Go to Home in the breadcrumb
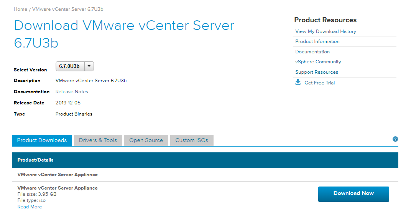The width and height of the screenshot is (411, 213). (20, 9)
